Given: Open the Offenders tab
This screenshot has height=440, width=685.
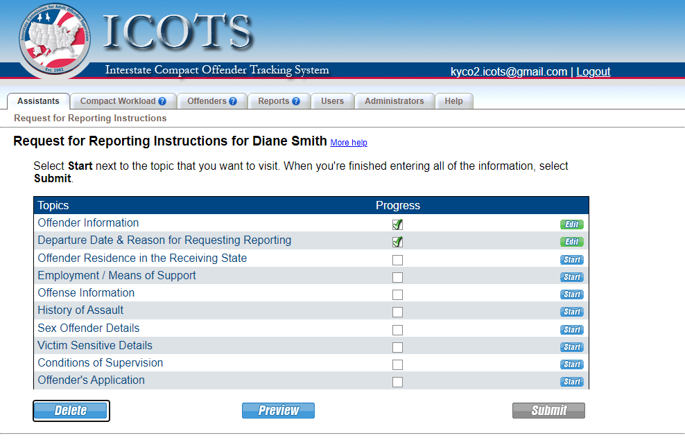Looking at the screenshot, I should point(212,101).
